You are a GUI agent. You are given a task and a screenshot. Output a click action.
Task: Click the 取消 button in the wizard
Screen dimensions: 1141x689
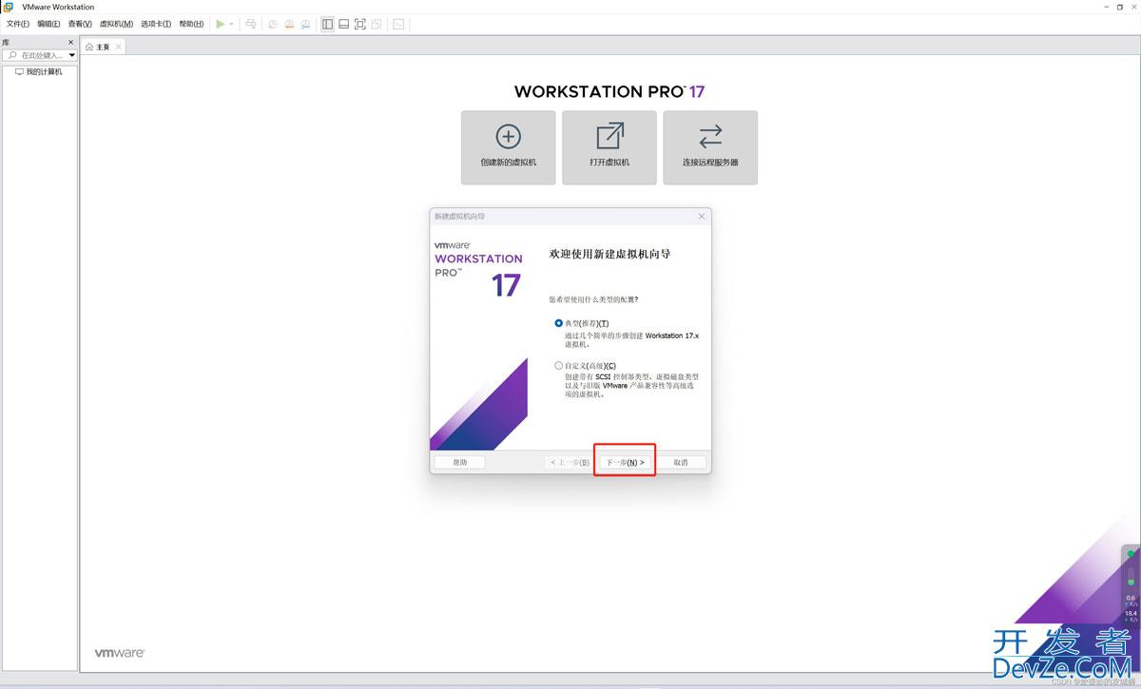(x=681, y=462)
